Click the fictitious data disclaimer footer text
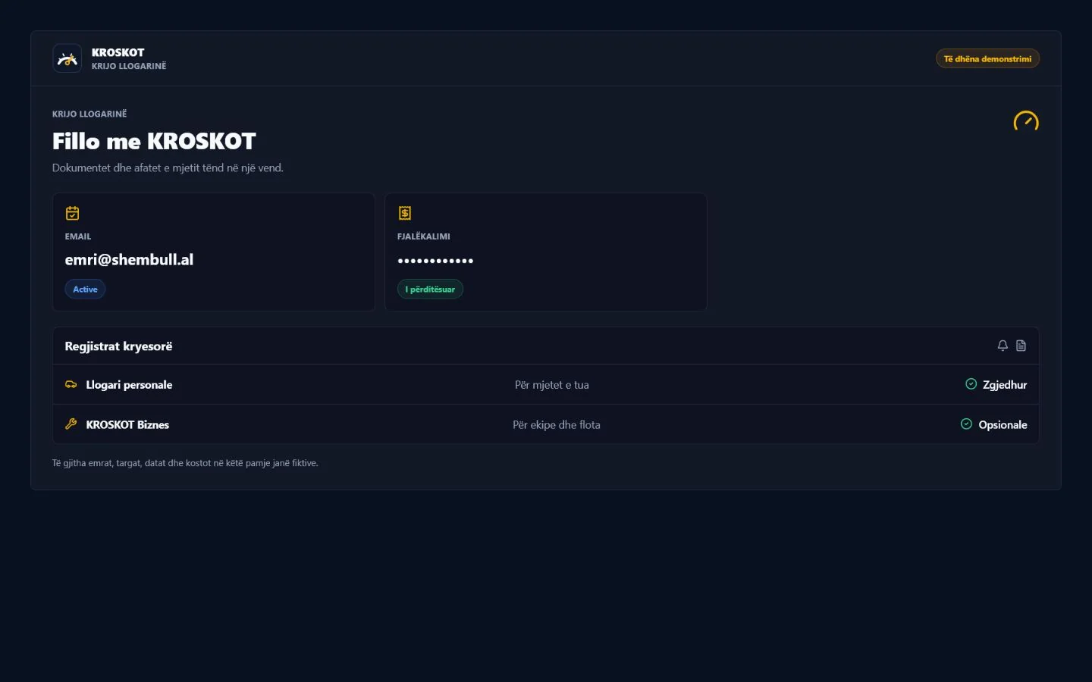 click(x=185, y=463)
